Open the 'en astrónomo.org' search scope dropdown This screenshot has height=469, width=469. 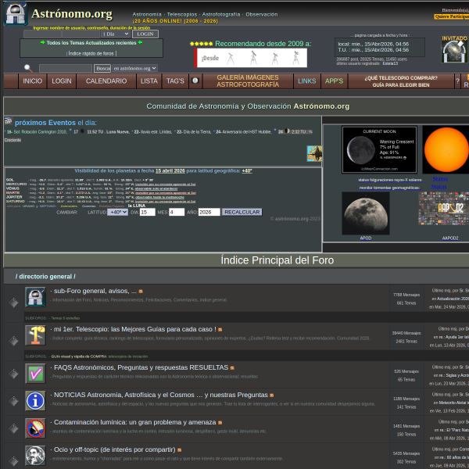pos(135,69)
